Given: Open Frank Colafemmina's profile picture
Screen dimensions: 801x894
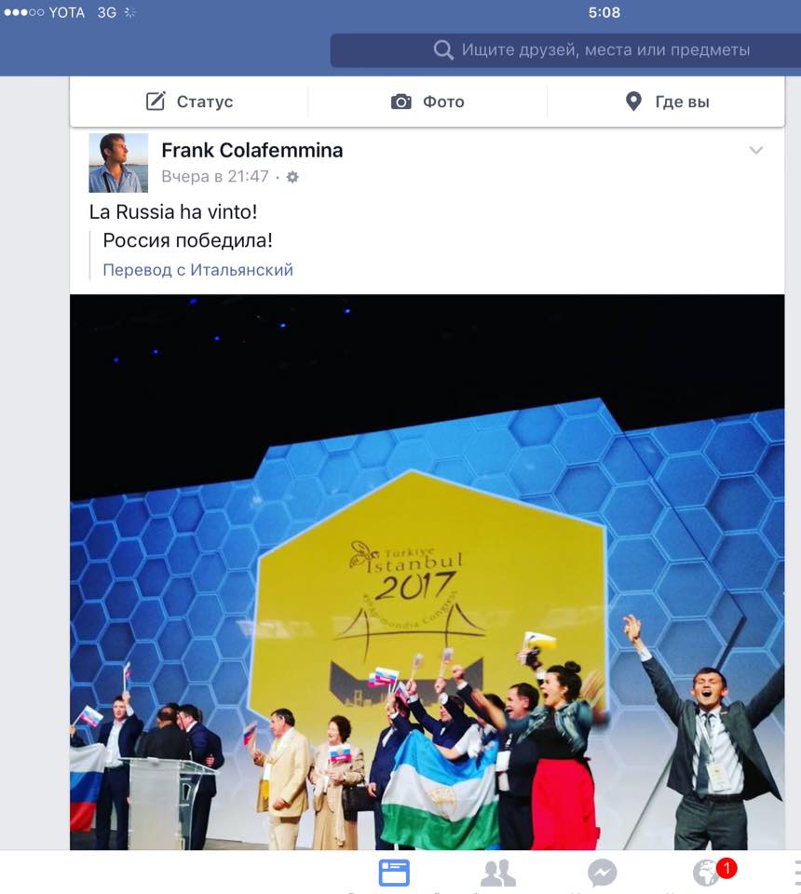Looking at the screenshot, I should pos(118,163).
